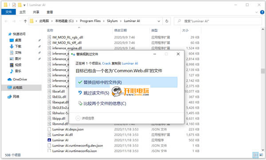The image size is (266, 160).
Task: Open OneDrive in the navigation pane
Action: (x=17, y=79)
